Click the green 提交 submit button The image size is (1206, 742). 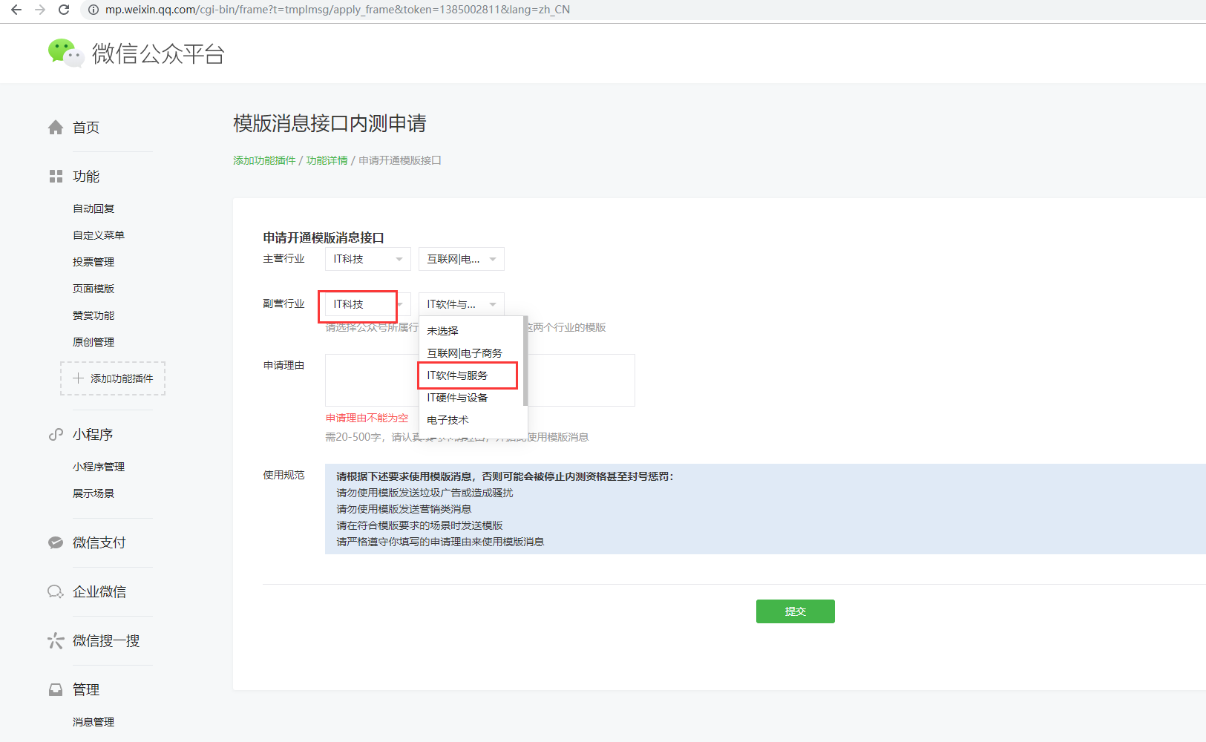[x=795, y=611]
